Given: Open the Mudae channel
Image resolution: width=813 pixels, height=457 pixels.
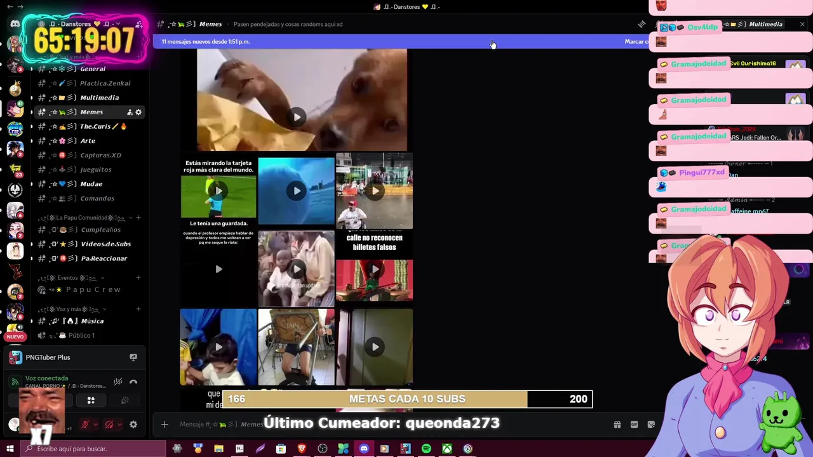Looking at the screenshot, I should point(90,184).
